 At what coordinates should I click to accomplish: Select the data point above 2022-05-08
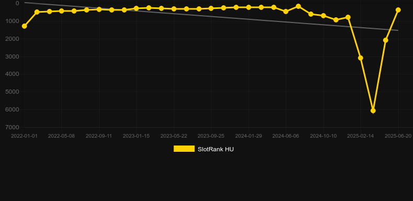(x=62, y=11)
